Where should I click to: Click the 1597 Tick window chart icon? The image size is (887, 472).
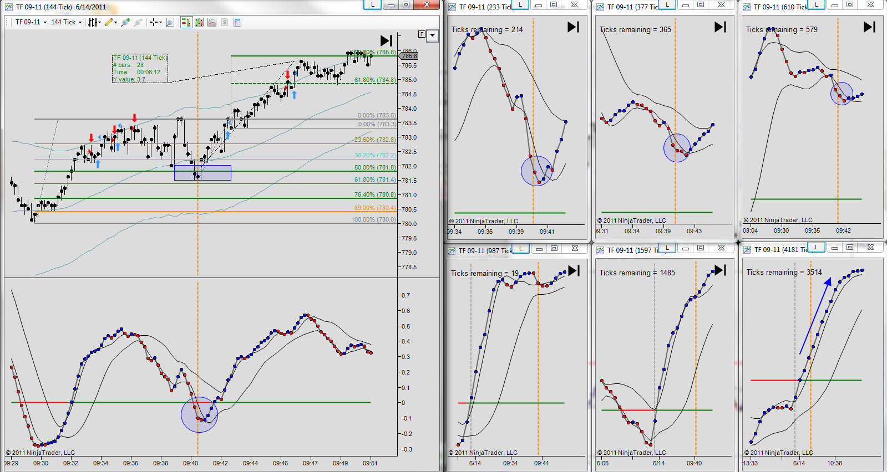click(600, 250)
